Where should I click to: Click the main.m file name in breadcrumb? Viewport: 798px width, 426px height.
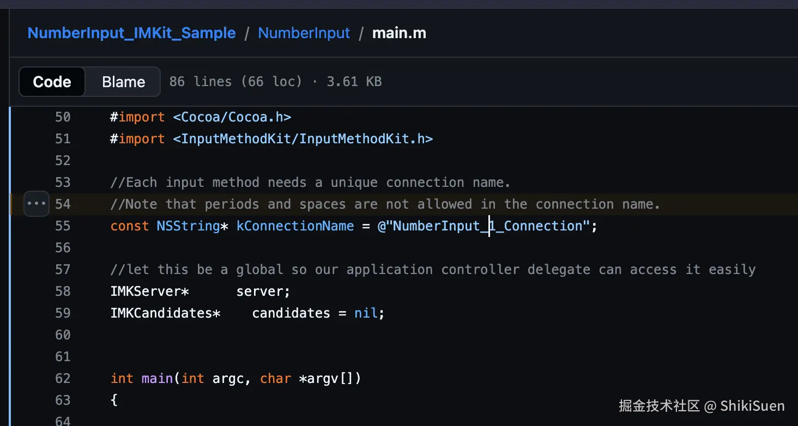[399, 33]
